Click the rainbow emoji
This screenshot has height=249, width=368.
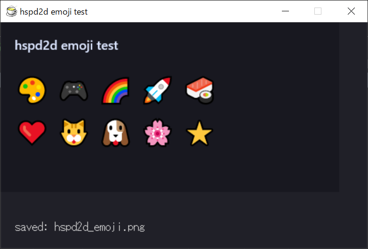(x=115, y=90)
